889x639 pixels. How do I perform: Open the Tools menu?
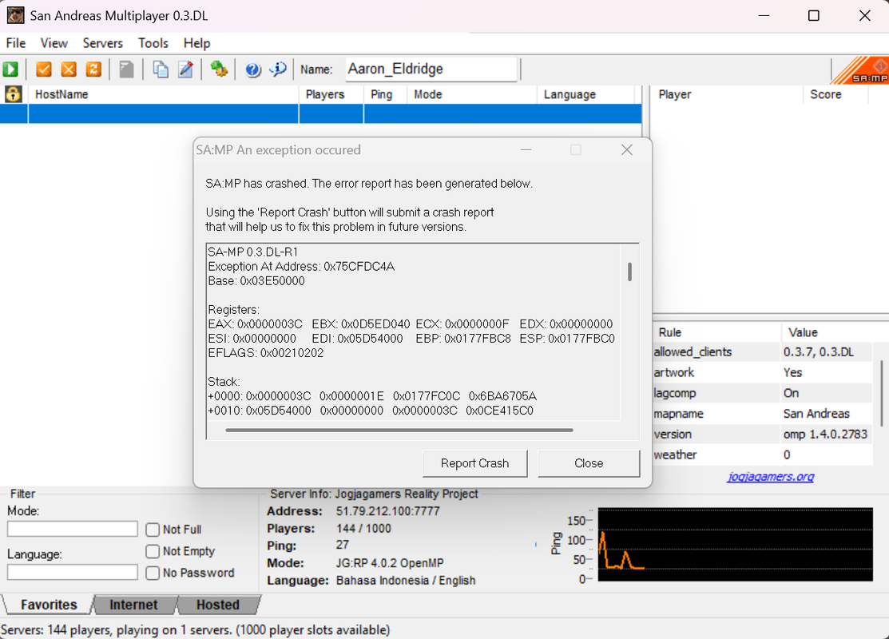pos(153,43)
